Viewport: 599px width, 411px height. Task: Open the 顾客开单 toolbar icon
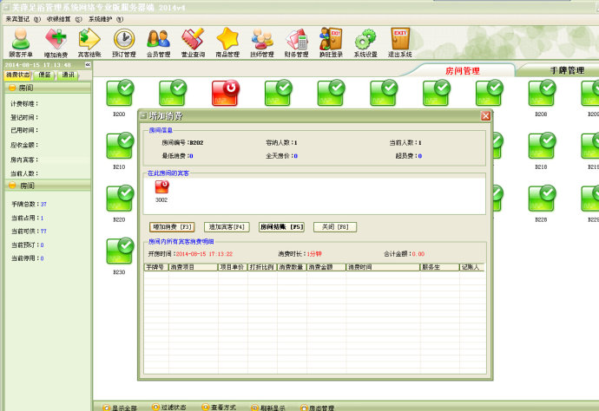click(x=21, y=42)
